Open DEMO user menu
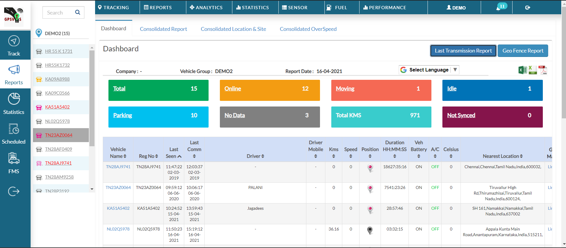This screenshot has width=566, height=248. pos(456,7)
